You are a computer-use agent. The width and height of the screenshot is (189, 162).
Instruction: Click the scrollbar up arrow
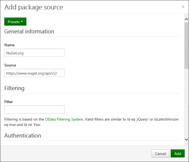tap(186, 19)
